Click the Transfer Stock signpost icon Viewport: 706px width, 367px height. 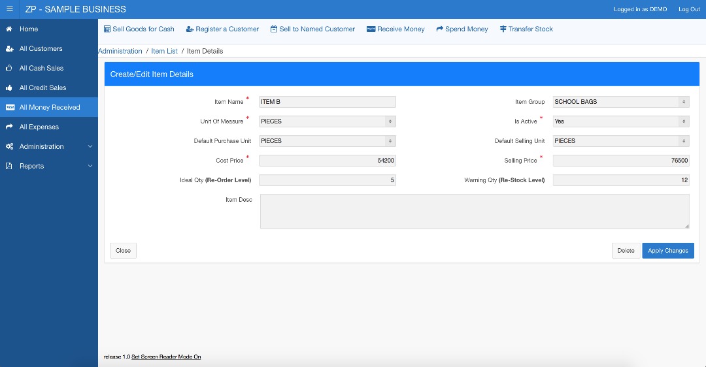(x=503, y=29)
